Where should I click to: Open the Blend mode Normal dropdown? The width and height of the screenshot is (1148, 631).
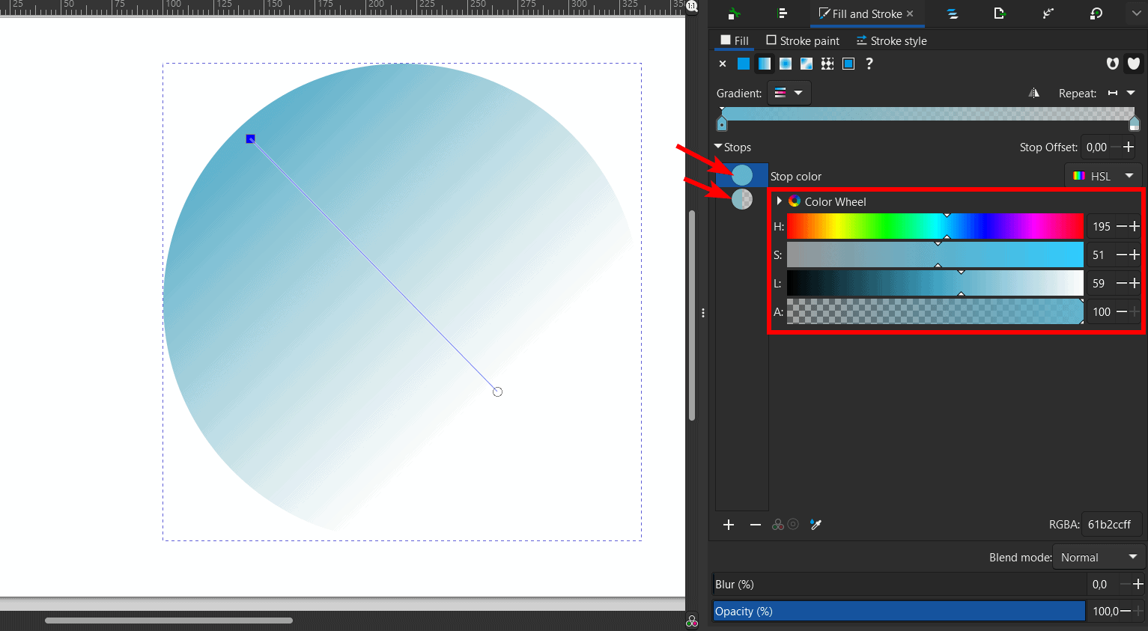point(1098,557)
